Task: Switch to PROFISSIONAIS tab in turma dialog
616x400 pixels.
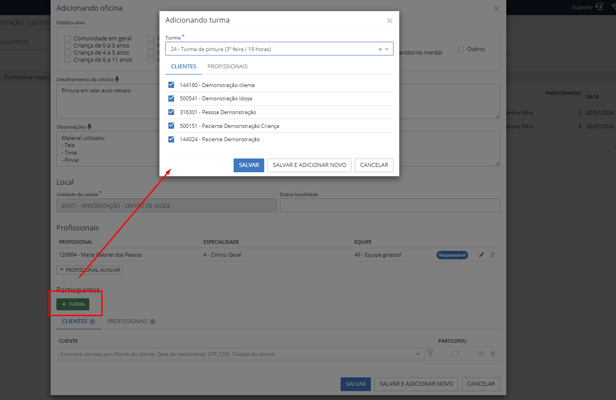Action: coord(227,67)
